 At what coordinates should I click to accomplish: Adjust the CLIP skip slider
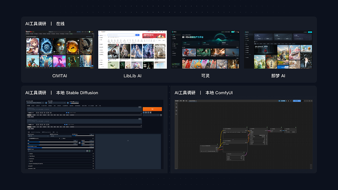pos(74,103)
